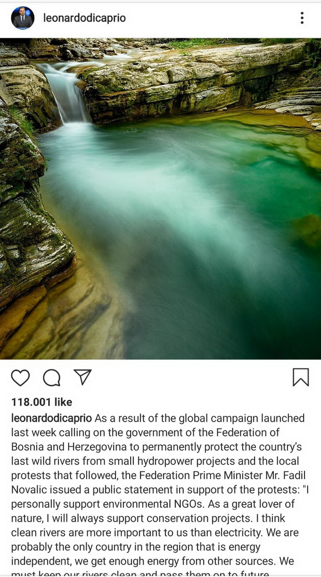This screenshot has width=321, height=577.
Task: Open the leonardodicaprio profile picture avatar
Action: tap(23, 18)
